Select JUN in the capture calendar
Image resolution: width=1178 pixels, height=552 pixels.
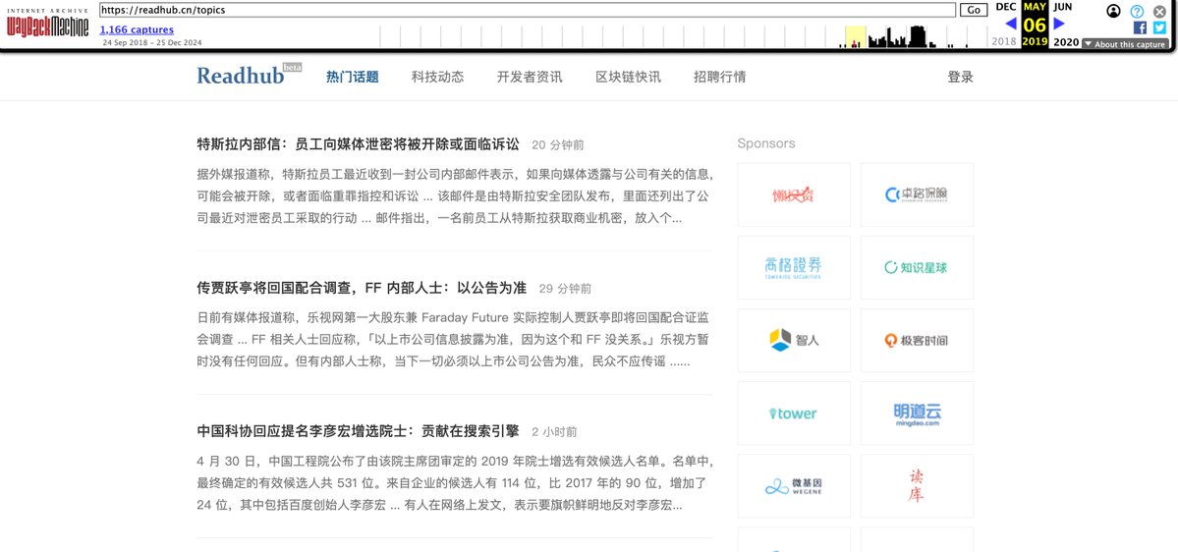(1062, 7)
